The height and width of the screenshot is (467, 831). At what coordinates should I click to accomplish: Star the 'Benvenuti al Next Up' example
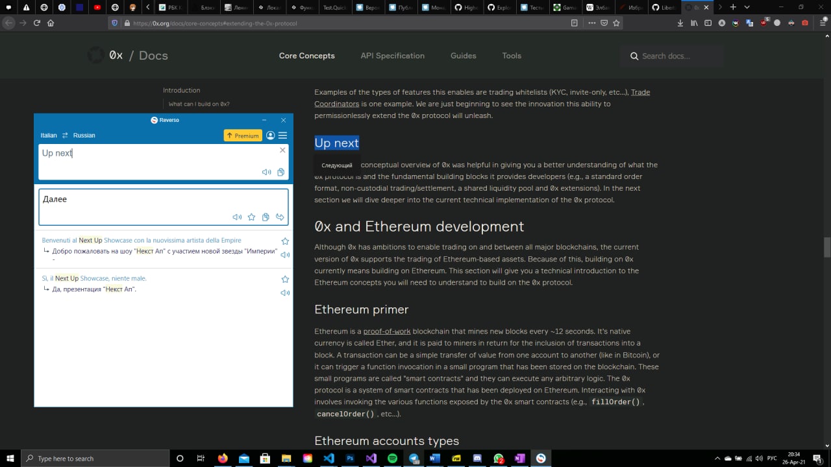285,241
